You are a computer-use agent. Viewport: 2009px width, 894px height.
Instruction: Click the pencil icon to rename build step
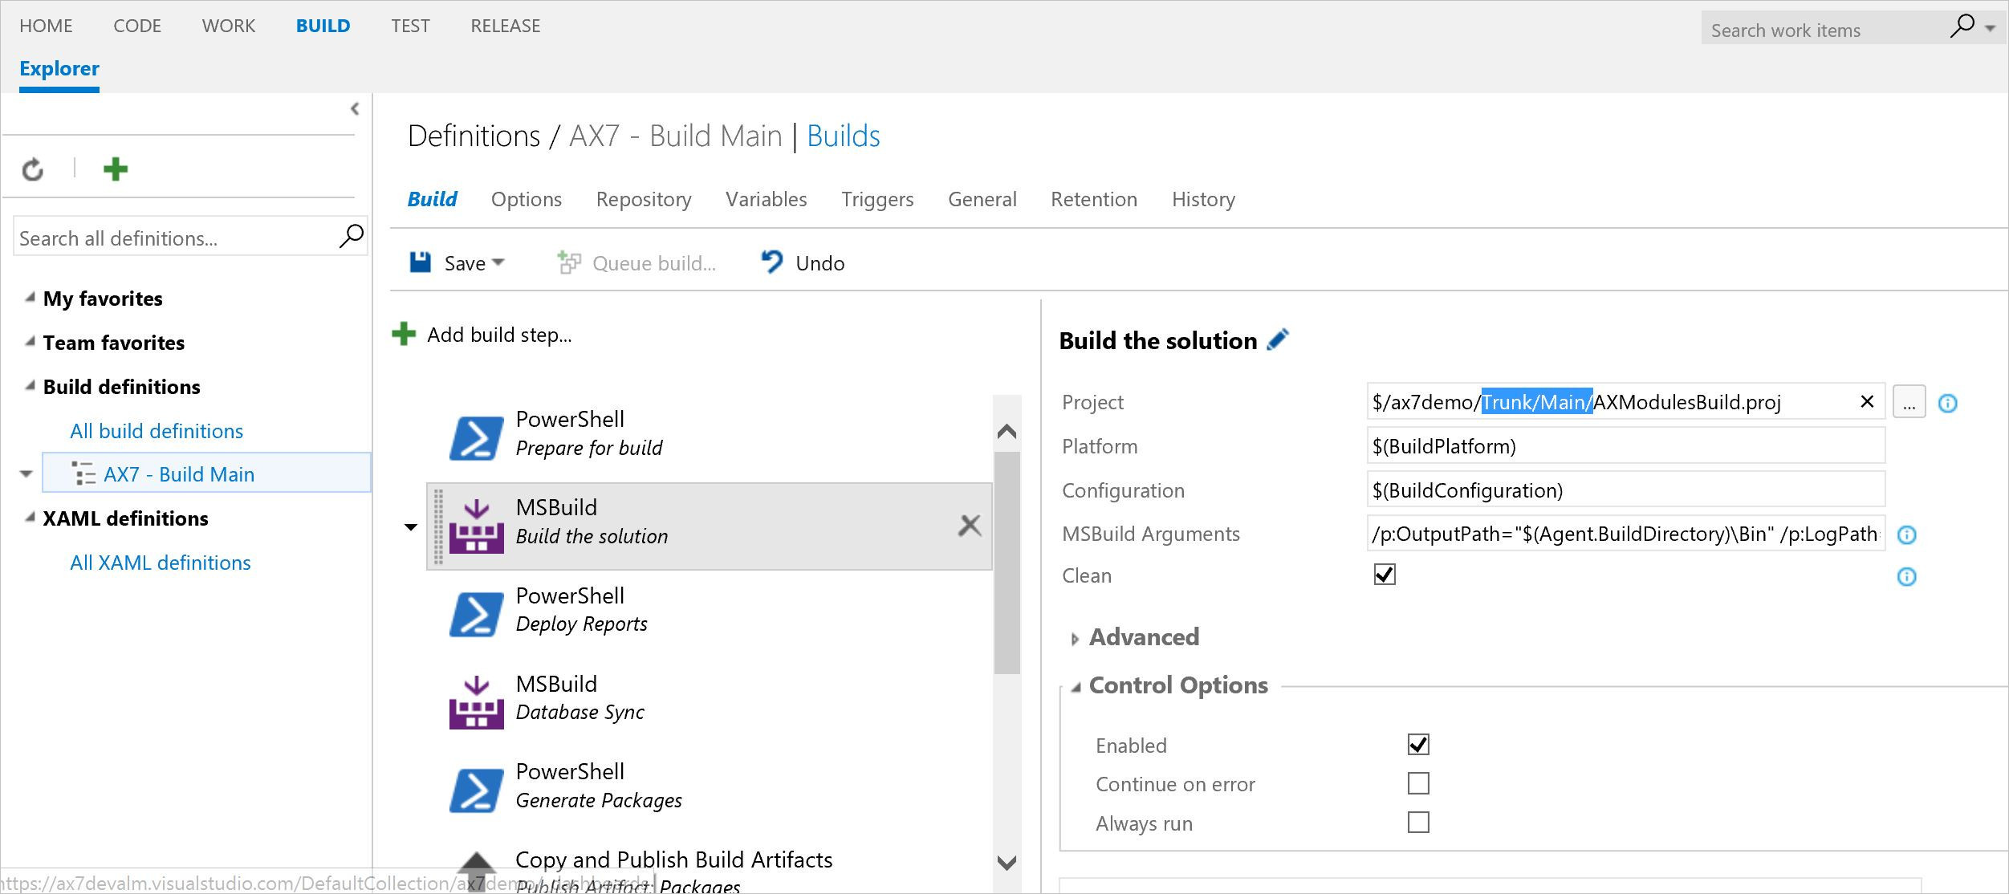[1278, 340]
